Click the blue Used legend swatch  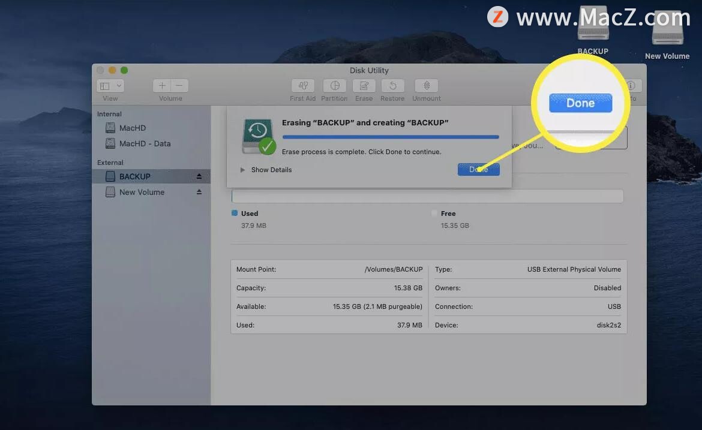tap(235, 213)
